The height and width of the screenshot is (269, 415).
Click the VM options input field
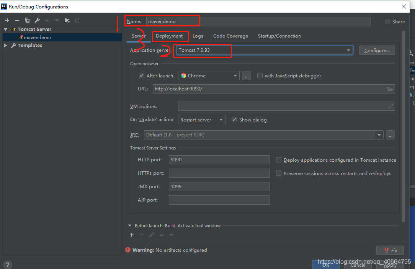(286, 106)
